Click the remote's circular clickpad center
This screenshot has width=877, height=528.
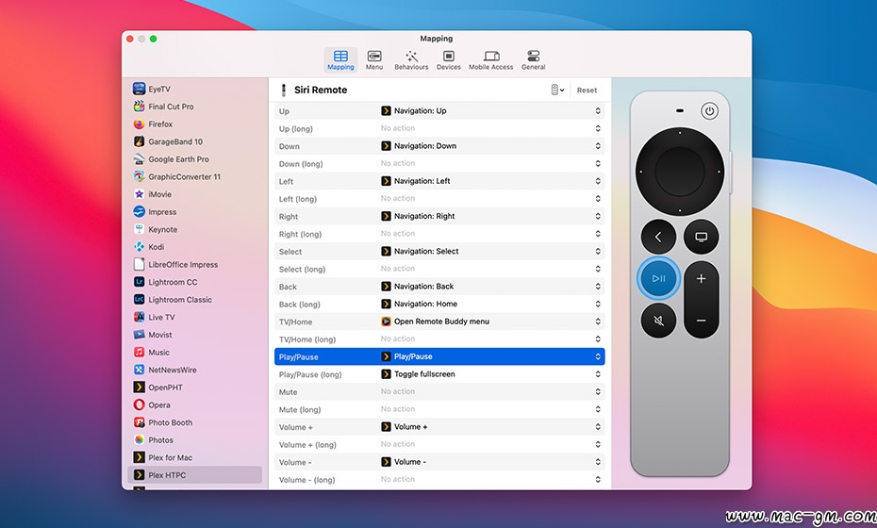point(680,172)
